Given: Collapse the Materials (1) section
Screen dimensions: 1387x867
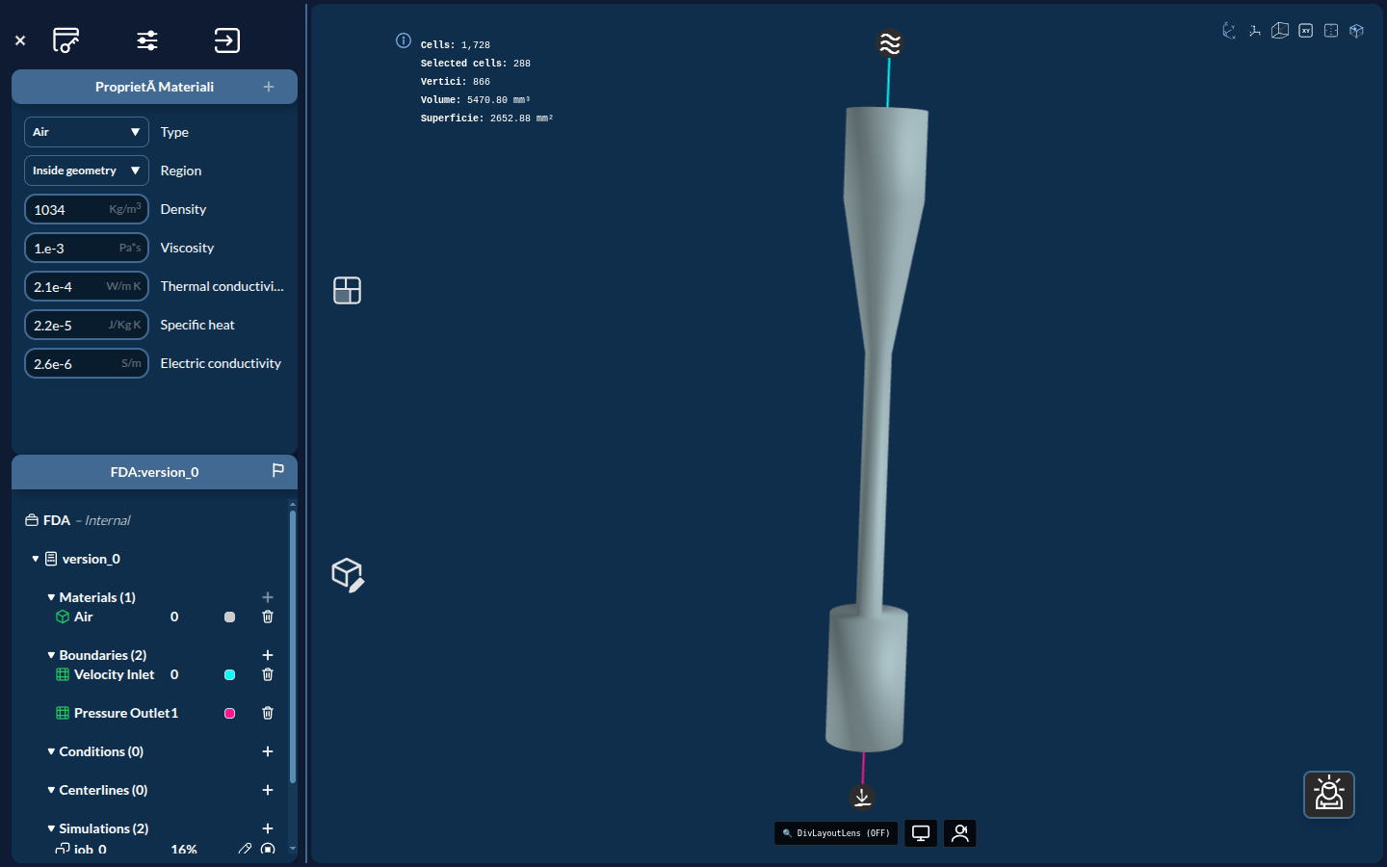Looking at the screenshot, I should pyautogui.click(x=51, y=597).
